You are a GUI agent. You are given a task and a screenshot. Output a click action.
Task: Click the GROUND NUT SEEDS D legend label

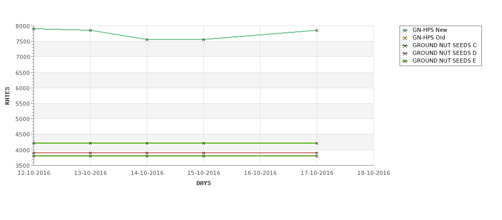pos(444,53)
